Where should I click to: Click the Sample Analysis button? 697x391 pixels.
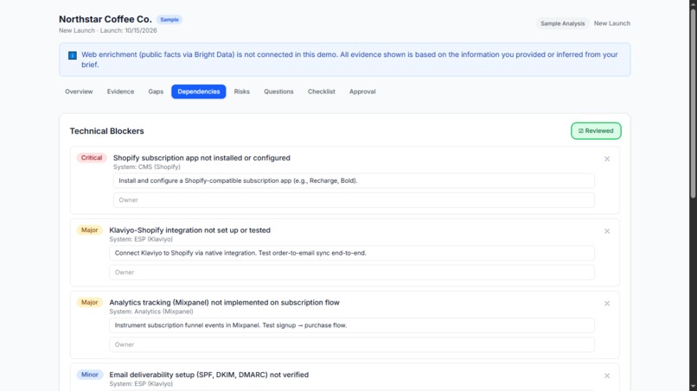tap(562, 23)
